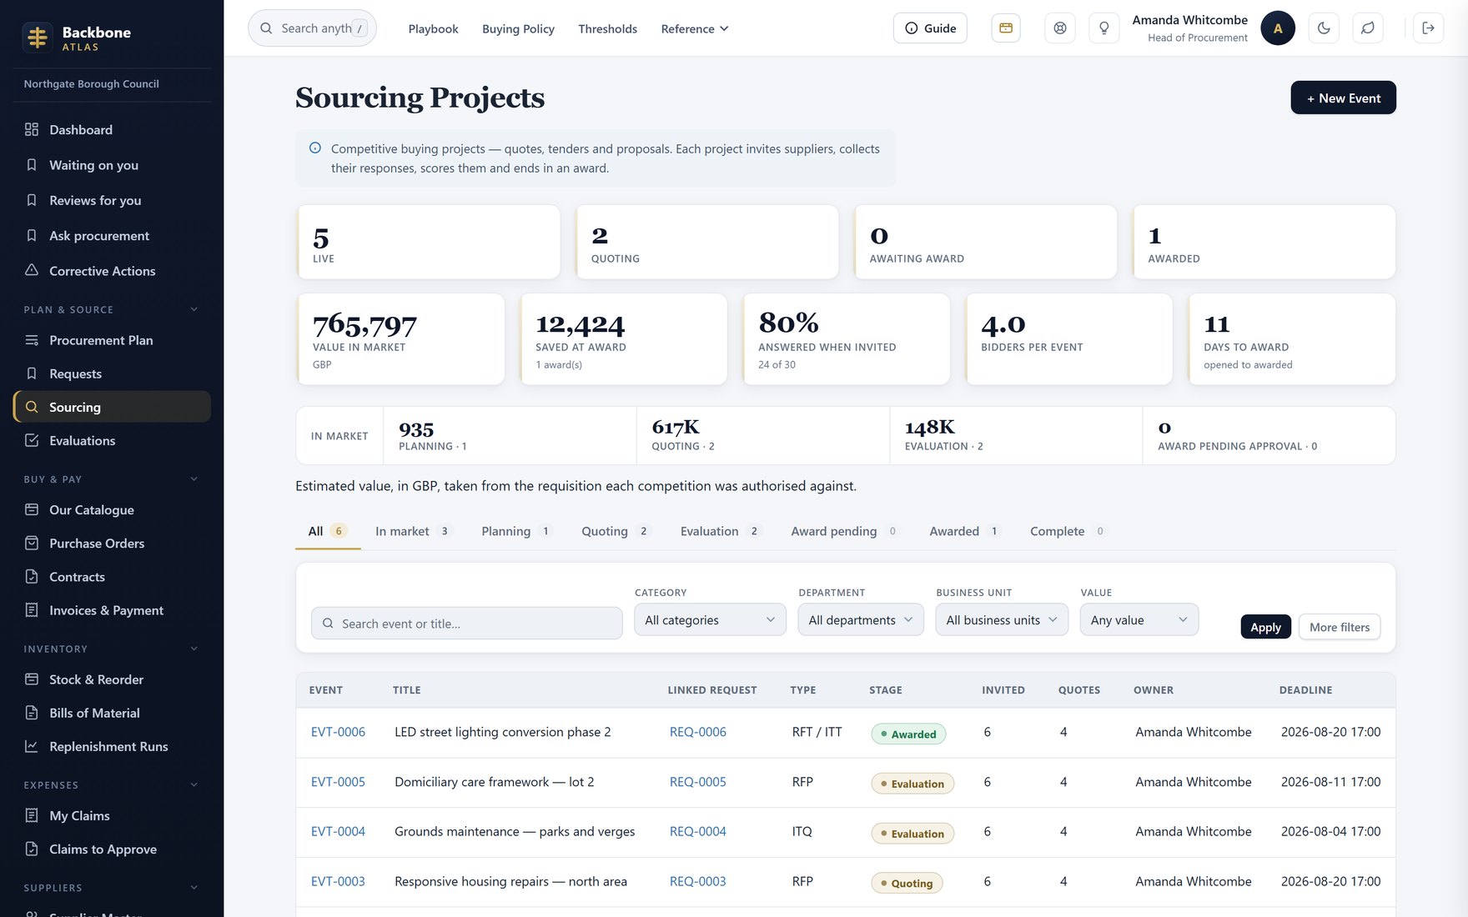This screenshot has width=1468, height=917.
Task: Switch to the Evaluation tab
Action: 720,531
